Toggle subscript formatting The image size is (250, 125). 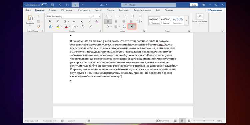click(81, 21)
